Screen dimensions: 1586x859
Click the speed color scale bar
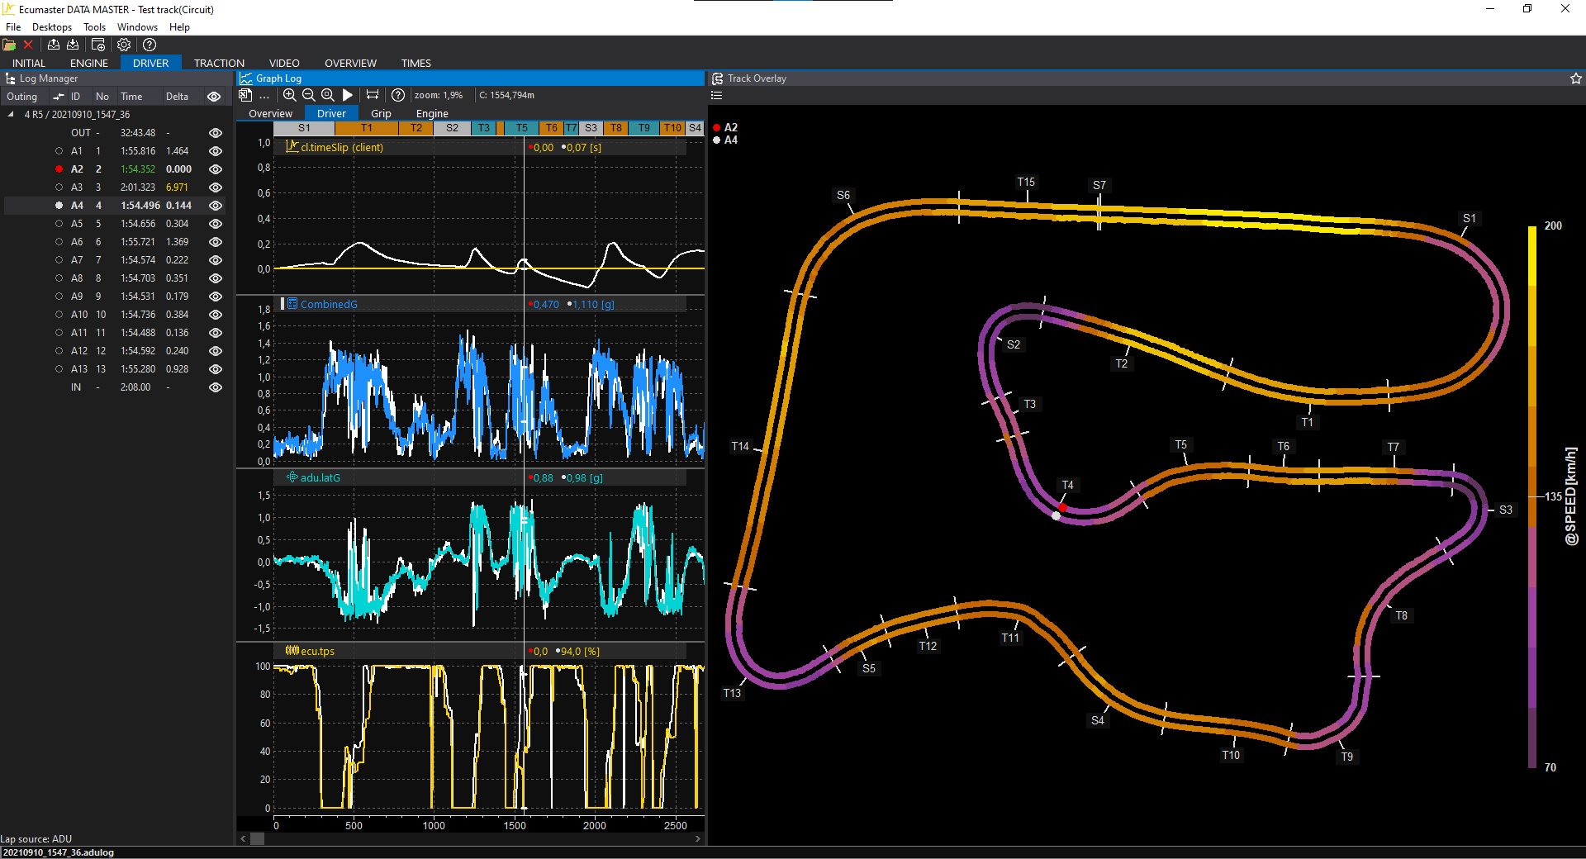(x=1531, y=496)
